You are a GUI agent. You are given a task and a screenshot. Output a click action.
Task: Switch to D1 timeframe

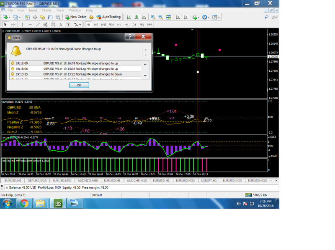coord(134,25)
